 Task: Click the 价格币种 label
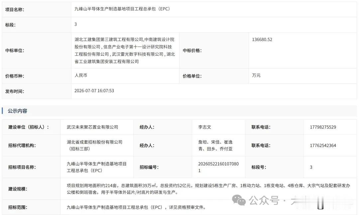(15, 76)
